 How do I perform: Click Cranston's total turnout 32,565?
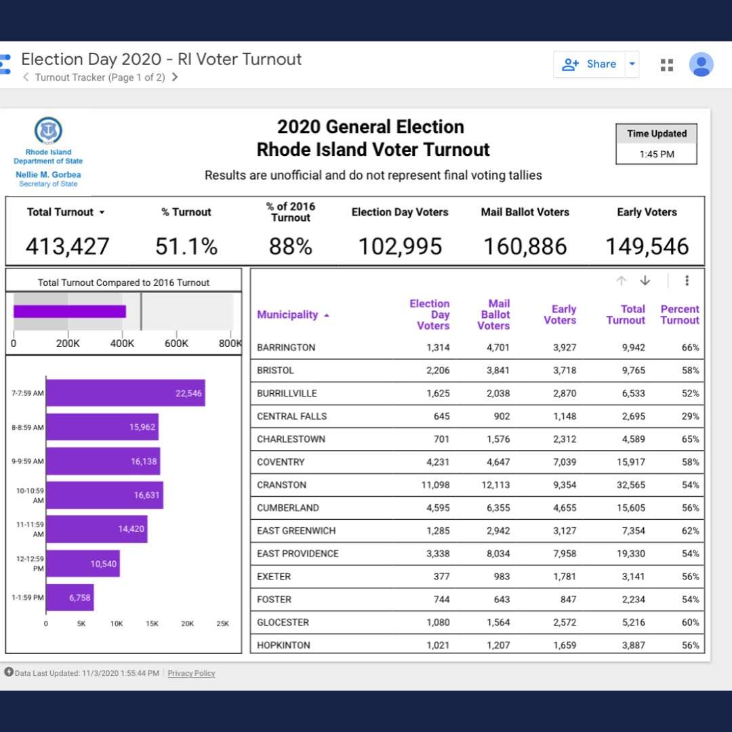pyautogui.click(x=631, y=485)
